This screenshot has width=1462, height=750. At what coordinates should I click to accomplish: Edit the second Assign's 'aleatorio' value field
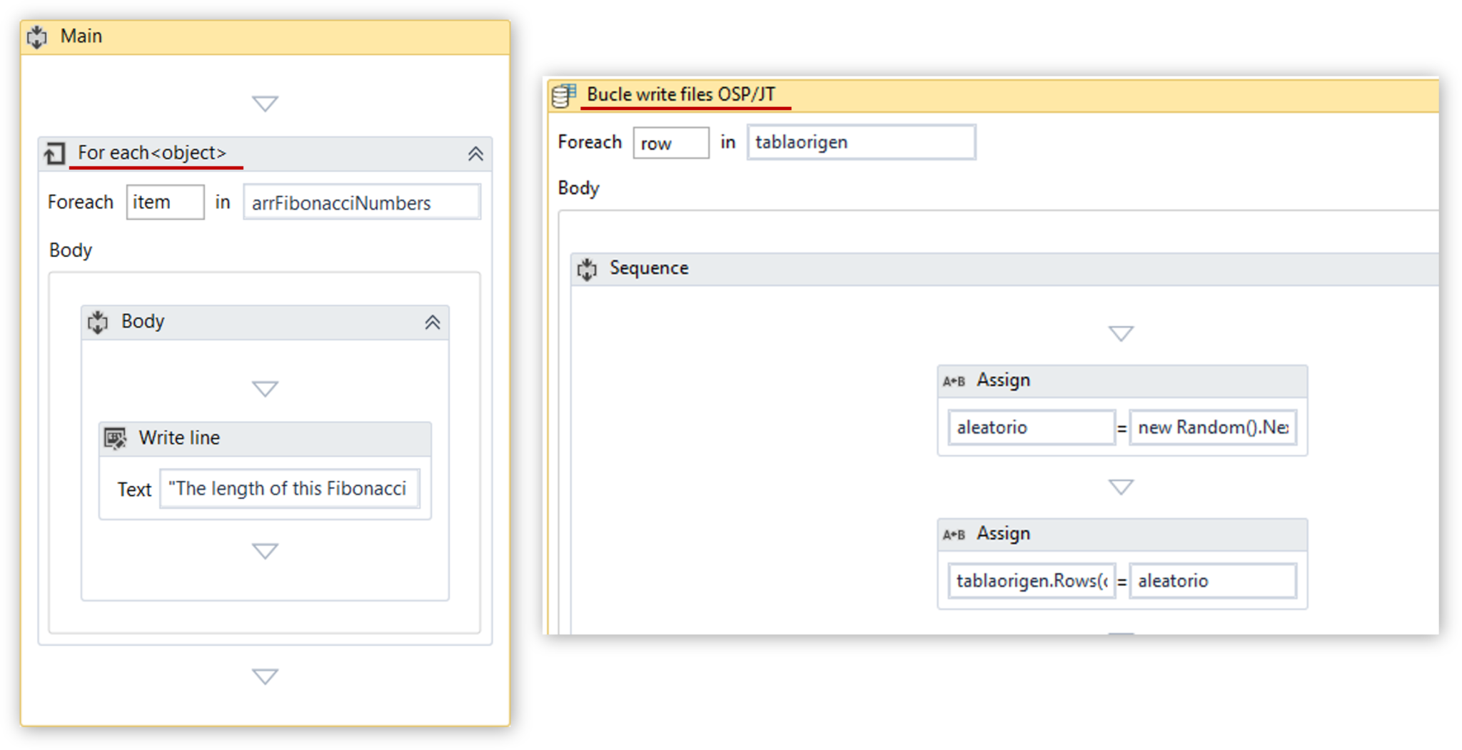tap(1213, 581)
